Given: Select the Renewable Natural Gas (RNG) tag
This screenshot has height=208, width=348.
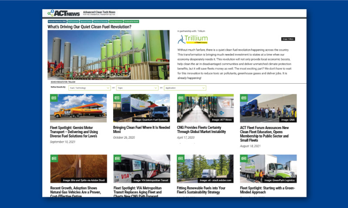Looking at the screenshot, I should pyautogui.click(x=57, y=22).
